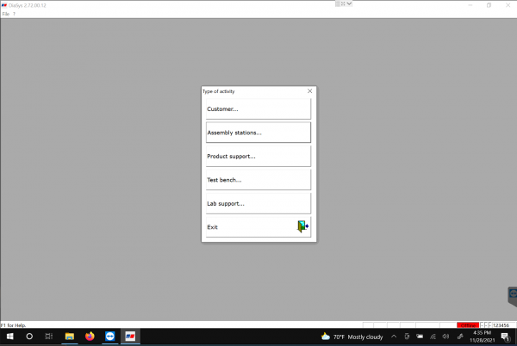Screen dimensions: 517x346
Task: Switch to DiaSys taskbar icon
Action: [x=130, y=337]
